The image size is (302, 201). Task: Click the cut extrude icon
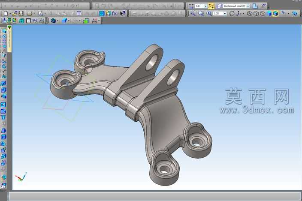click(3, 90)
